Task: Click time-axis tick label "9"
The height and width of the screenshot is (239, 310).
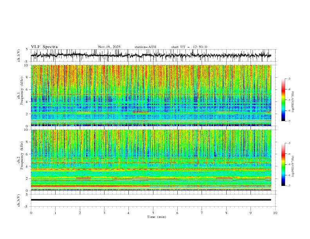Action: click(x=251, y=213)
